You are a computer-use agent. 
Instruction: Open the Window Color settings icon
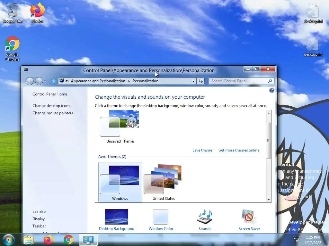tap(161, 220)
